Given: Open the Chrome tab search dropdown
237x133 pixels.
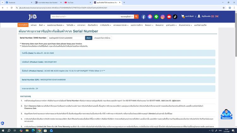Looking at the screenshot, I should click(3, 3).
